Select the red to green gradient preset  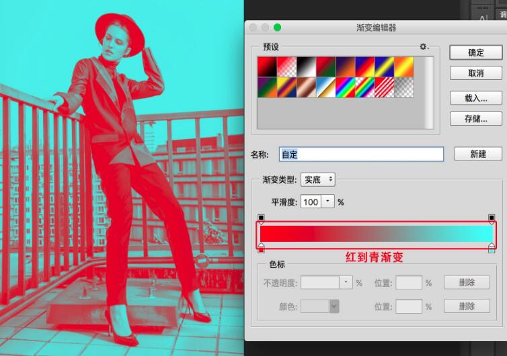tap(325, 67)
